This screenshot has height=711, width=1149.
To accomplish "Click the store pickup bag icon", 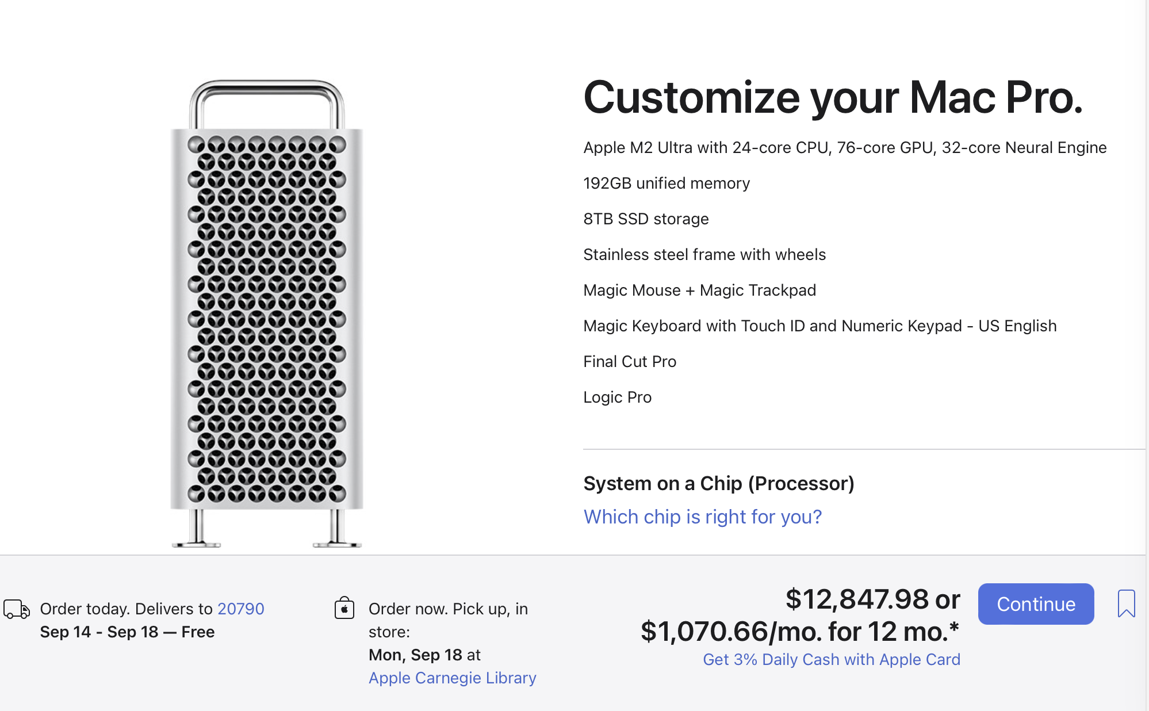I will [344, 608].
